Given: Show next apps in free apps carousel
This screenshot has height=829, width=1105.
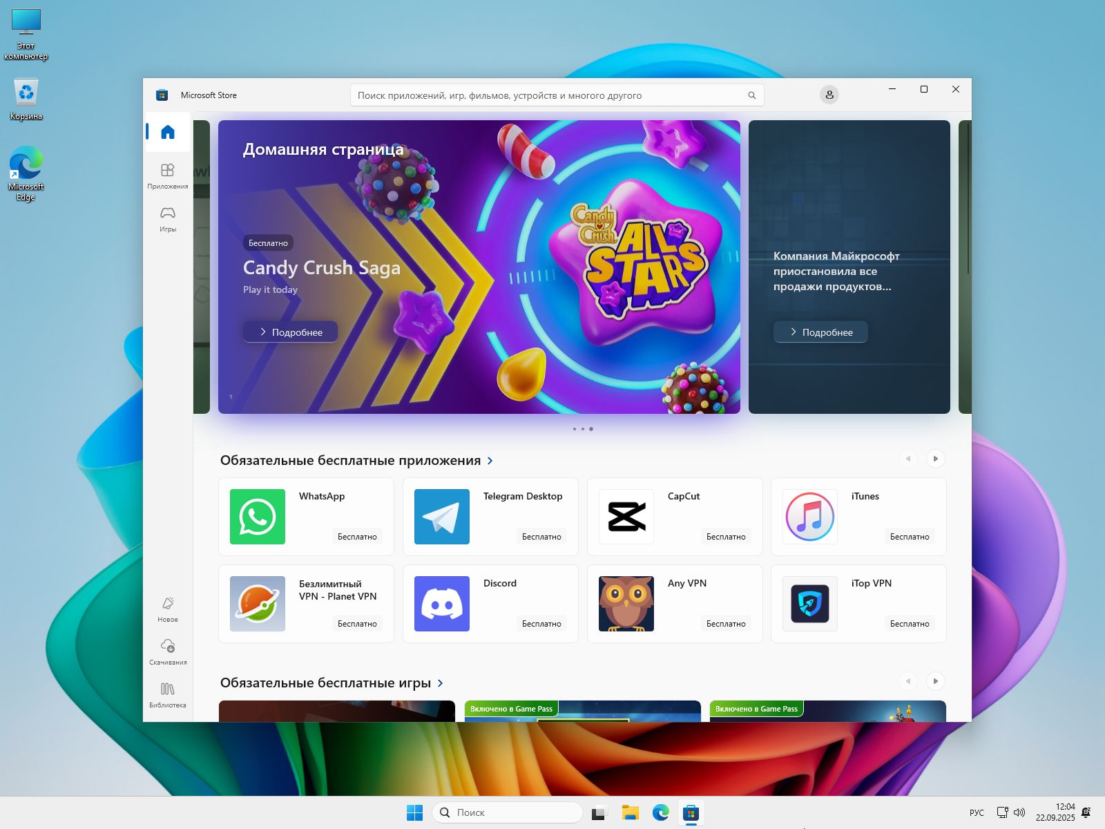Looking at the screenshot, I should [x=936, y=459].
